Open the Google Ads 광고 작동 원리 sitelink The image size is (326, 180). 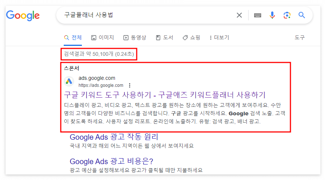pyautogui.click(x=114, y=137)
